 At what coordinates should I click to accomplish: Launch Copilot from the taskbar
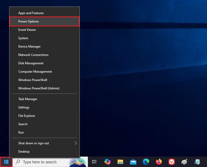(x=108, y=162)
